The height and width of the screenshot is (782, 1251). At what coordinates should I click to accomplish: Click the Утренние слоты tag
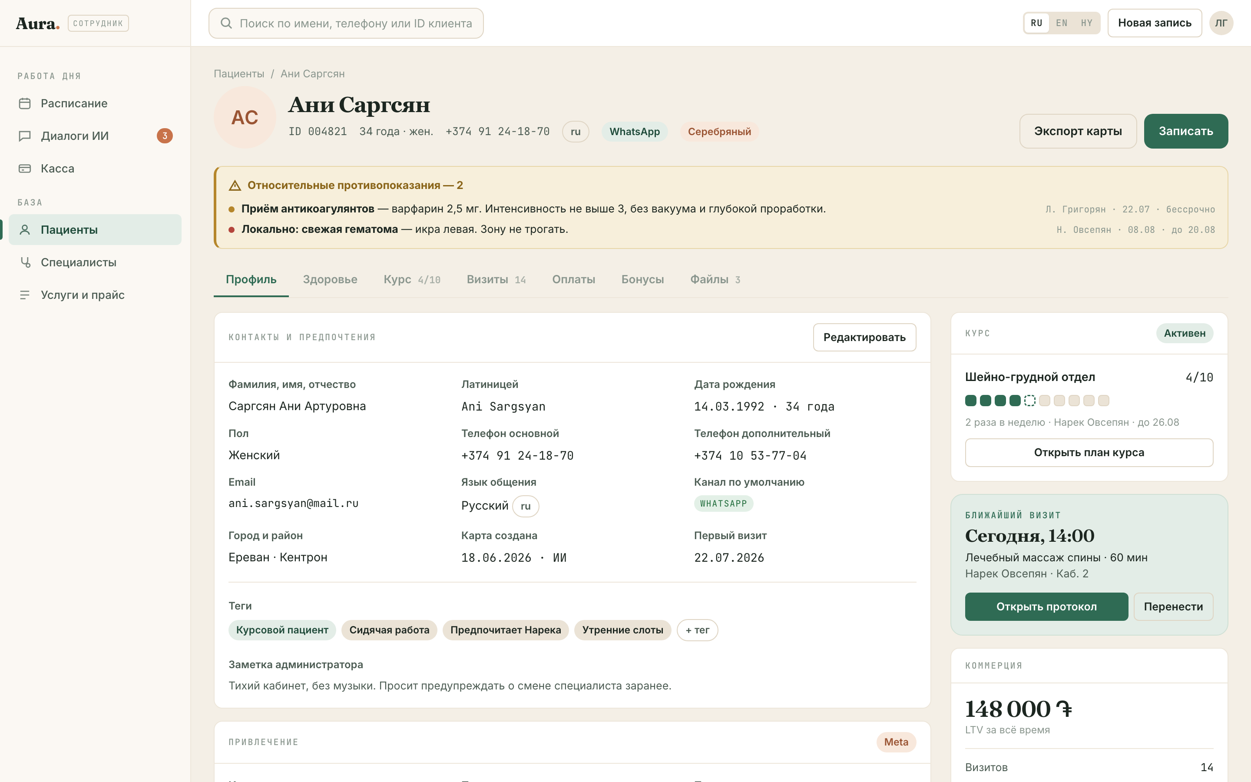(x=622, y=630)
